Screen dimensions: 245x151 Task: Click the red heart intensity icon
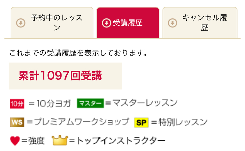coord(15,141)
